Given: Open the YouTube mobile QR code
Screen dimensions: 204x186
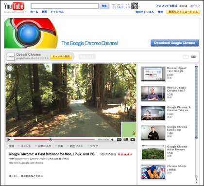Looking at the screenshot, I should [x=135, y=6].
